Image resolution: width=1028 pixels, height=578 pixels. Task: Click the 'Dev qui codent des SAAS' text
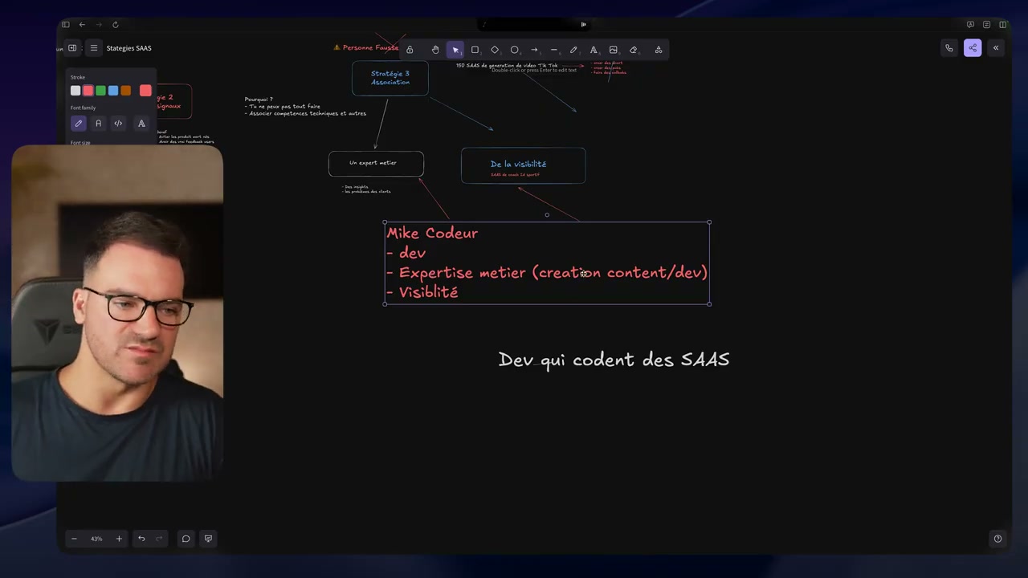coord(614,360)
